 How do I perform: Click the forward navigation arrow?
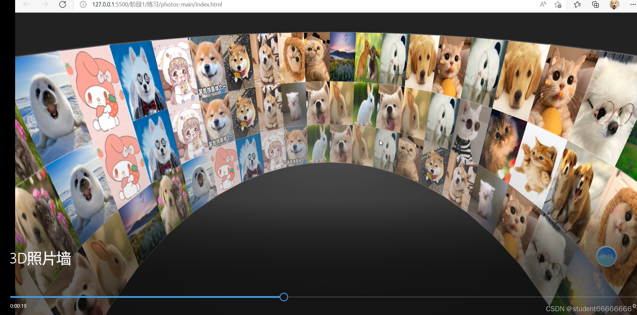(x=44, y=4)
